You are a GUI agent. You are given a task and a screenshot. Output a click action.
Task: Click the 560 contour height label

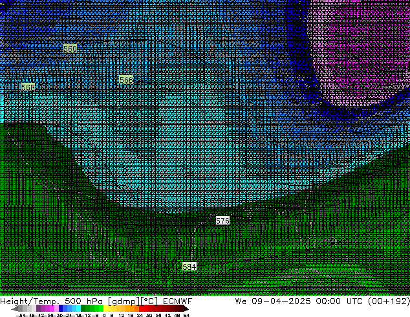[70, 49]
